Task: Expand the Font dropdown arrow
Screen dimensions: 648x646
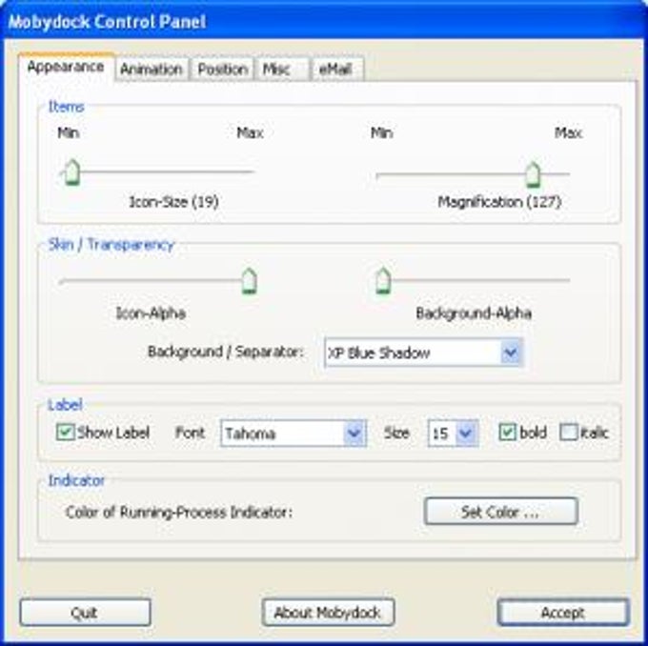Action: [x=354, y=434]
